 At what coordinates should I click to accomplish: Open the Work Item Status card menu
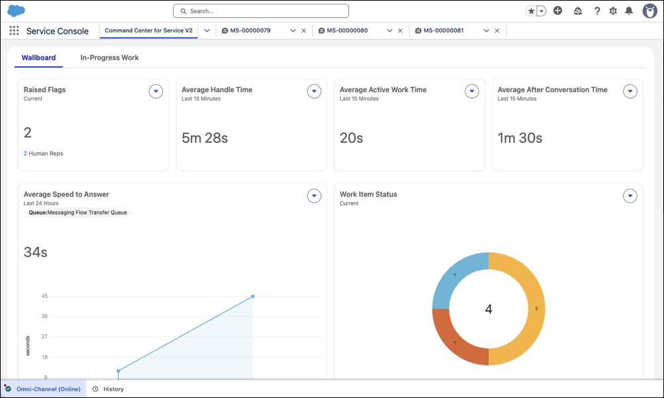pyautogui.click(x=630, y=195)
